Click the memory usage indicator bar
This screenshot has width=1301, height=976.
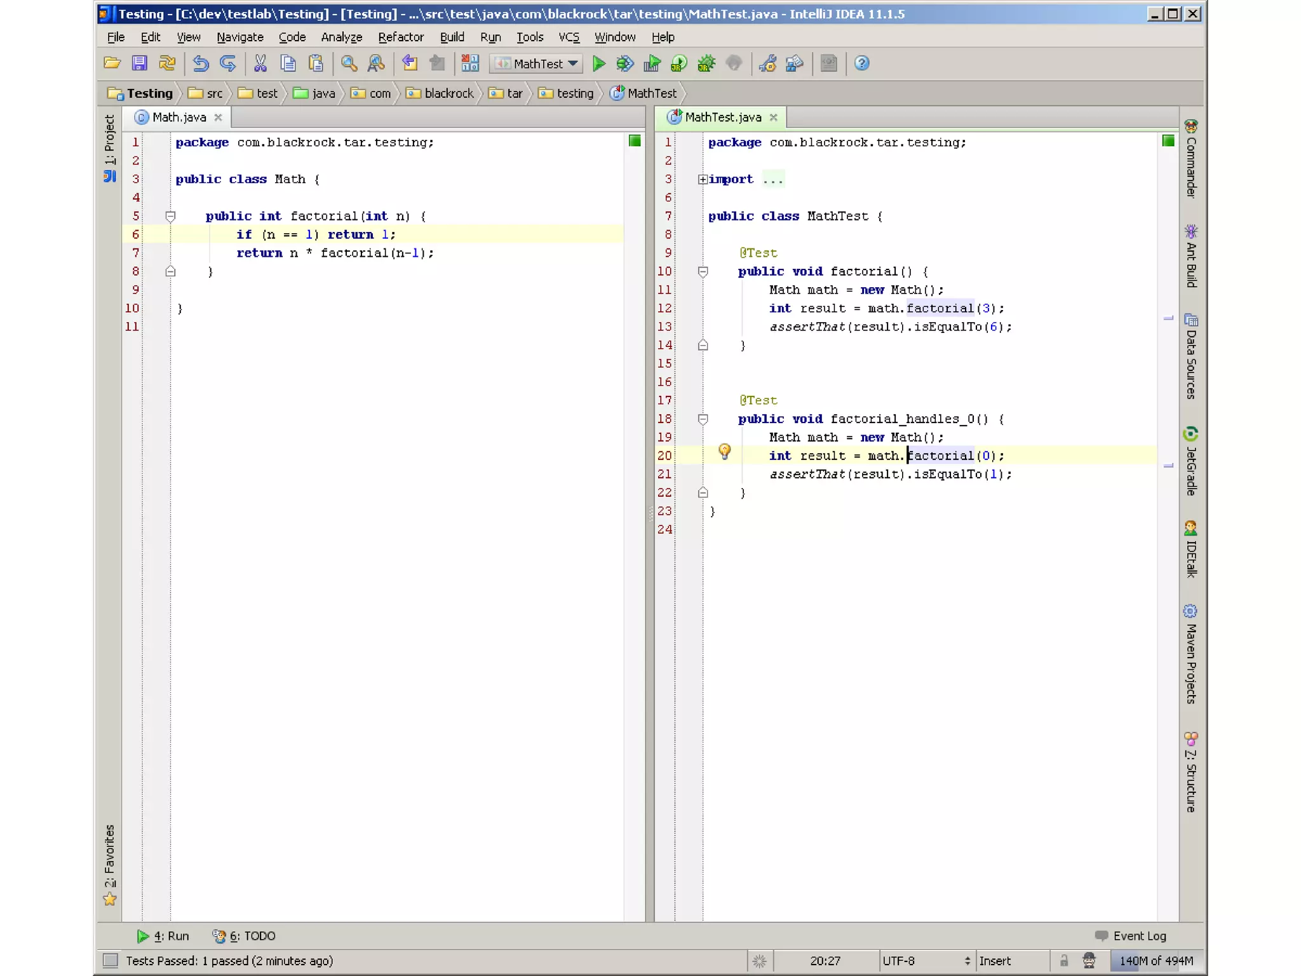1156,961
